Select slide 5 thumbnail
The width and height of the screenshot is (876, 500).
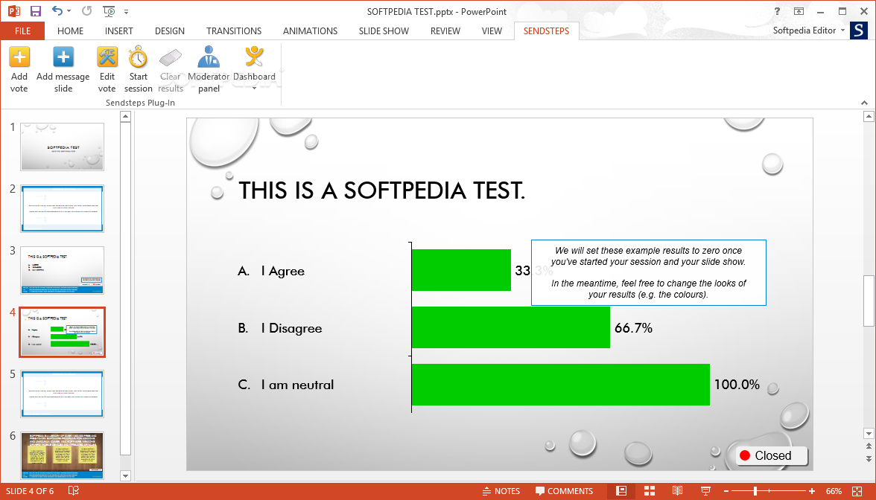pyautogui.click(x=62, y=394)
